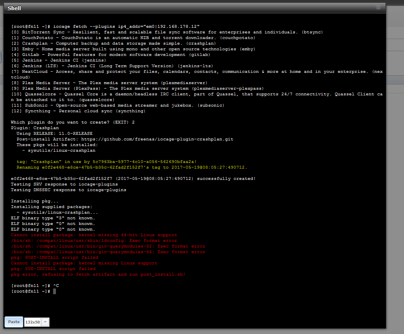Click the gio-querymodules-64 error line
This screenshot has height=334, width=404.
click(x=108, y=252)
